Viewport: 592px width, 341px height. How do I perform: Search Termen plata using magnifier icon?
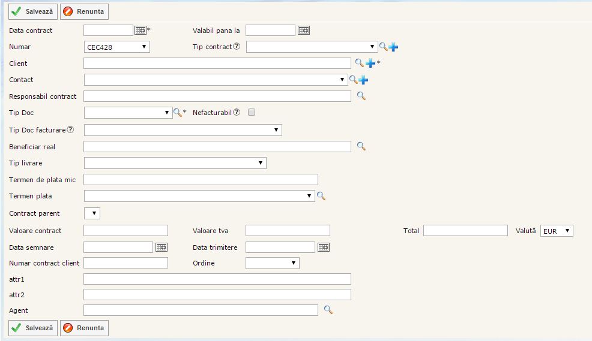point(321,195)
